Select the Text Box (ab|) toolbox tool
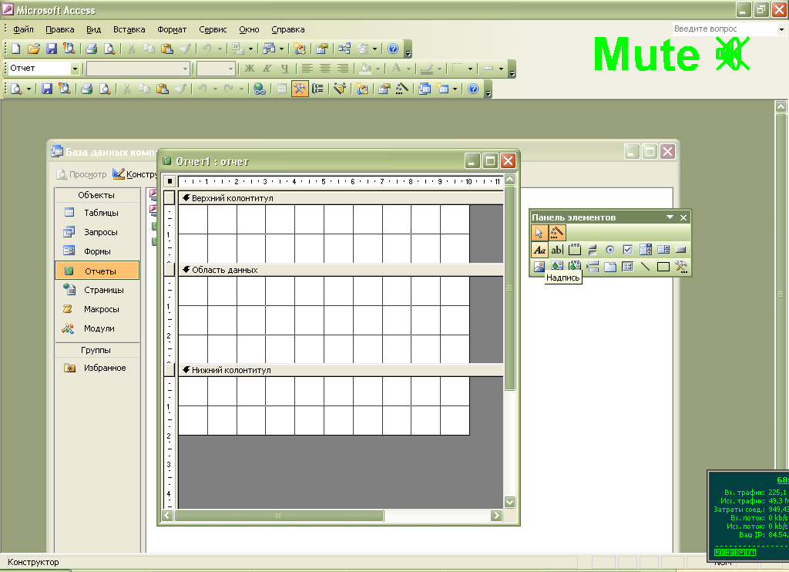This screenshot has height=572, width=789. [x=557, y=249]
